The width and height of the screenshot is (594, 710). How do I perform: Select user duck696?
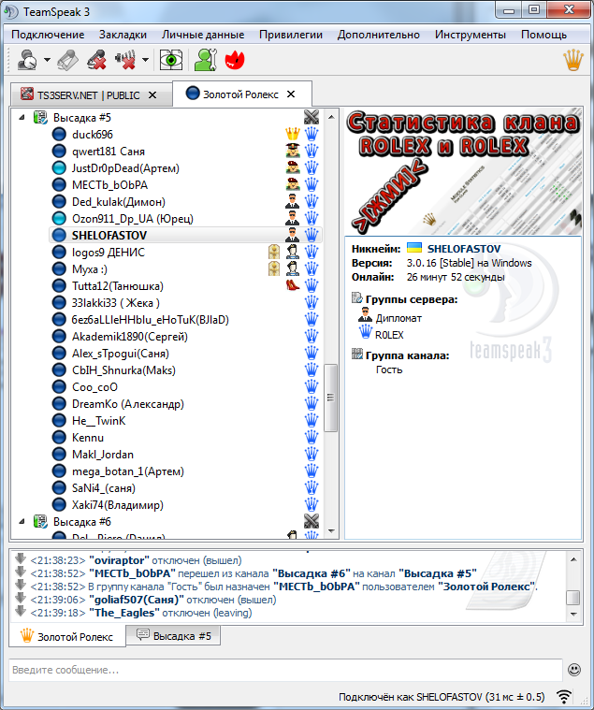[93, 135]
